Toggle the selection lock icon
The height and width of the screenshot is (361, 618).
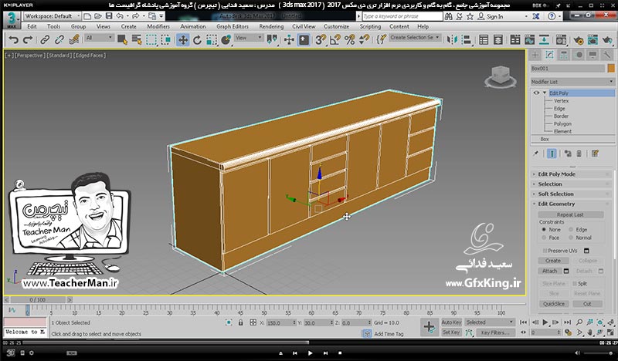pos(240,322)
